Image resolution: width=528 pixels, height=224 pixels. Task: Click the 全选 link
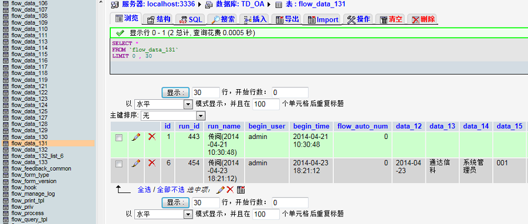pyautogui.click(x=144, y=189)
